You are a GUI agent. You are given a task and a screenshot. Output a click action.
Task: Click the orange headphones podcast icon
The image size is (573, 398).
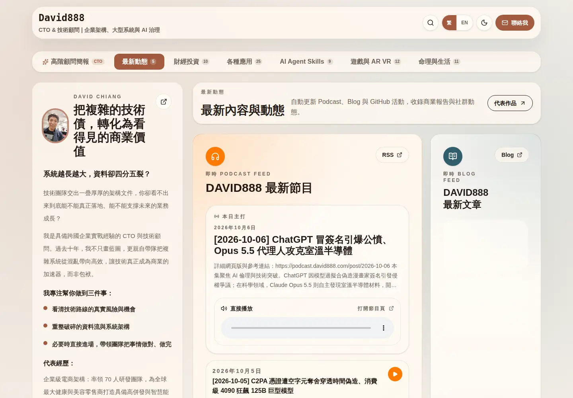tap(215, 156)
